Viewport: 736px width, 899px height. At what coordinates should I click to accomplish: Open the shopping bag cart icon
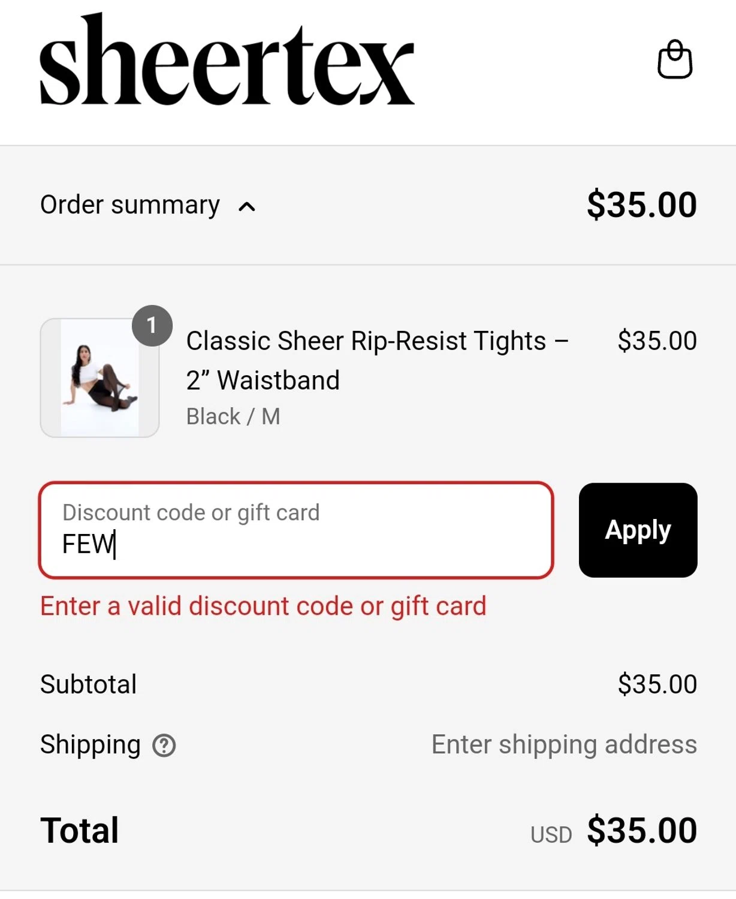pos(675,60)
